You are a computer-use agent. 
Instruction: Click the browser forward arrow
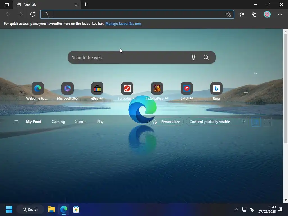pyautogui.click(x=20, y=14)
